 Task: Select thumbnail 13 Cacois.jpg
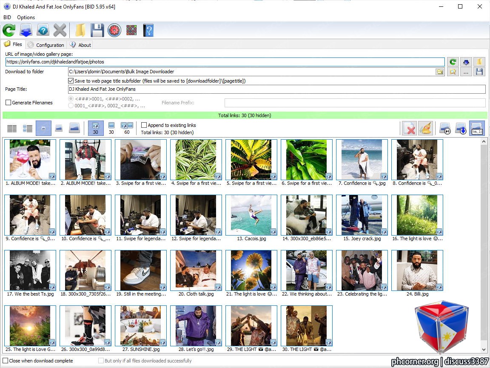(x=251, y=215)
